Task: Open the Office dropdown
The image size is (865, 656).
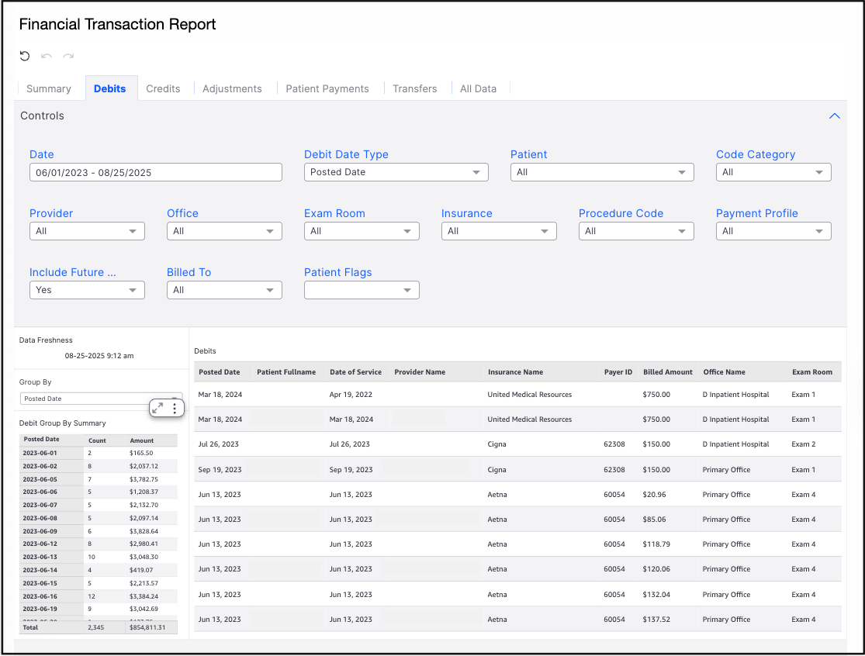Action: 224,231
